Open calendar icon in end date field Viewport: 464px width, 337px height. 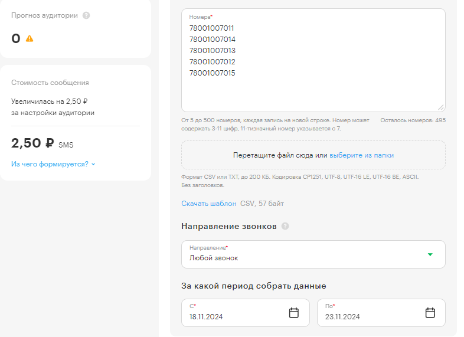click(x=430, y=313)
